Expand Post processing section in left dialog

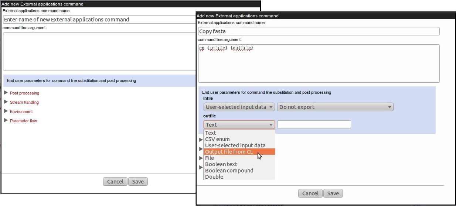[x=6, y=93]
